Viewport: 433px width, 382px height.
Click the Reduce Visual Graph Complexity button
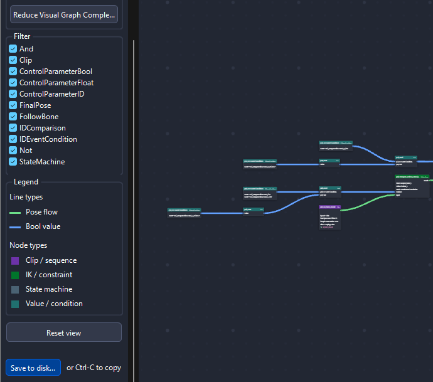64,14
